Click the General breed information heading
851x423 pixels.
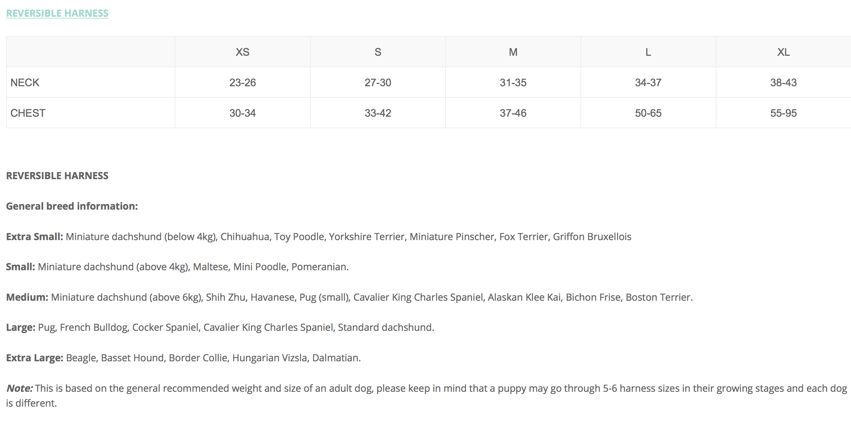pyautogui.click(x=72, y=206)
